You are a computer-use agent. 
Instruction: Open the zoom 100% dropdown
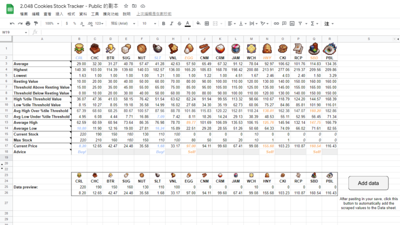(x=52, y=23)
